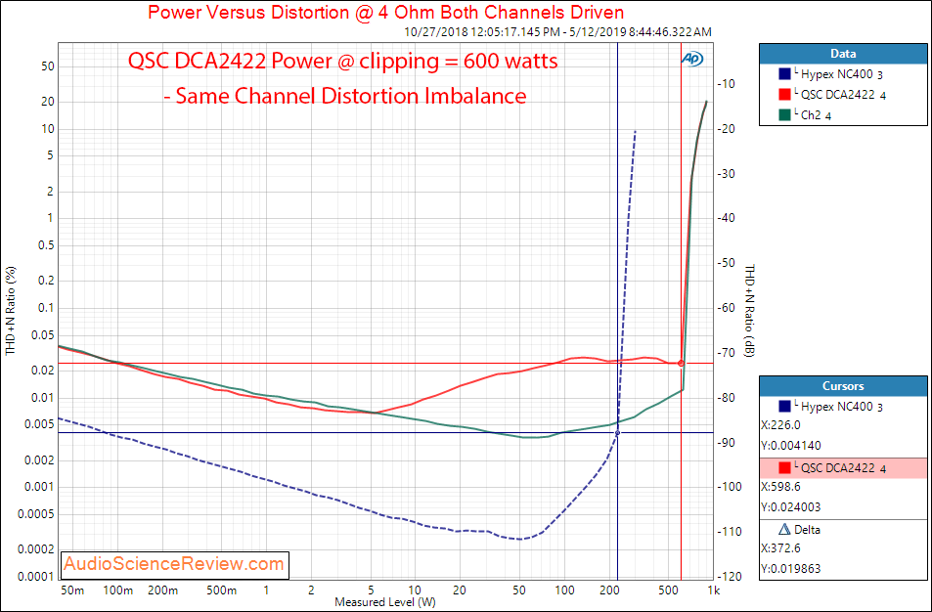Click red QSC DCA2422 swatch in Cursors panel
This screenshot has height=612, width=932.
[x=784, y=468]
